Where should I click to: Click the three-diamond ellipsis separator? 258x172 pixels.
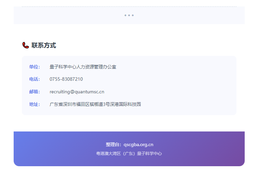coord(129,15)
